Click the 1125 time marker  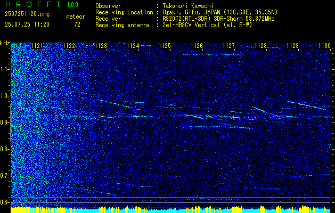tap(165, 46)
